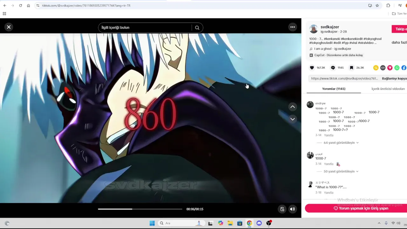Click the browser address bar URL
Viewport: 407px width, 229px height.
[86, 5]
